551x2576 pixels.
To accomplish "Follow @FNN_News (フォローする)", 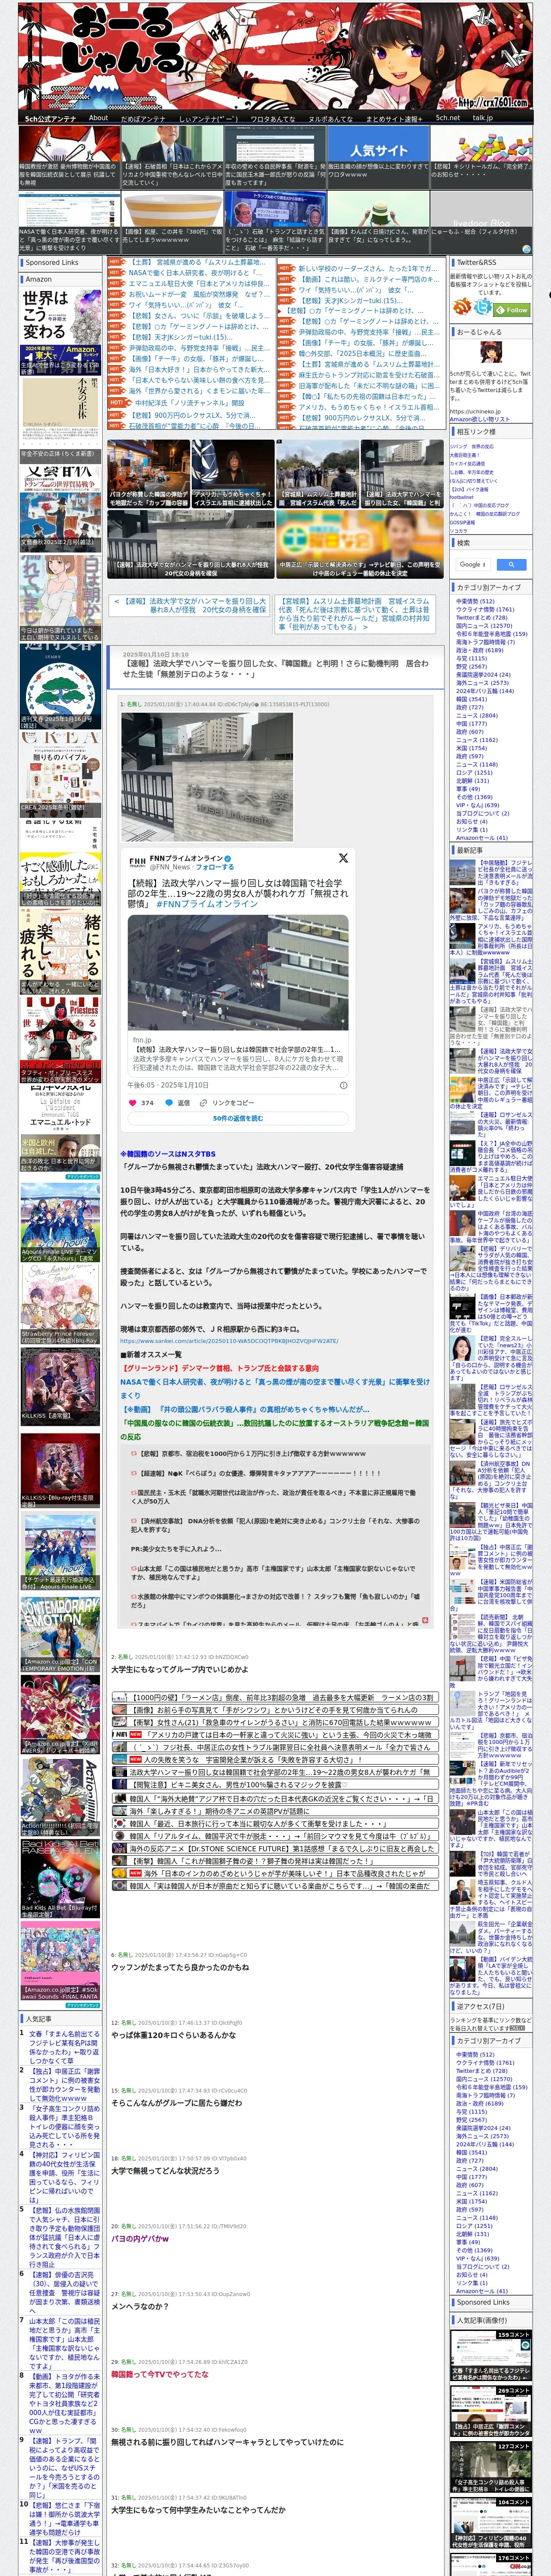I will 215,867.
